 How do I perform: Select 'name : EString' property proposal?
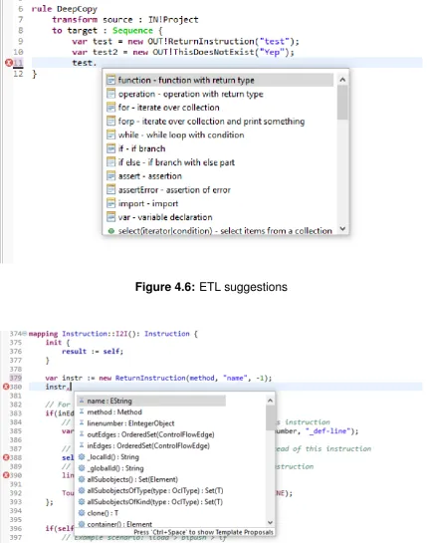coord(151,401)
